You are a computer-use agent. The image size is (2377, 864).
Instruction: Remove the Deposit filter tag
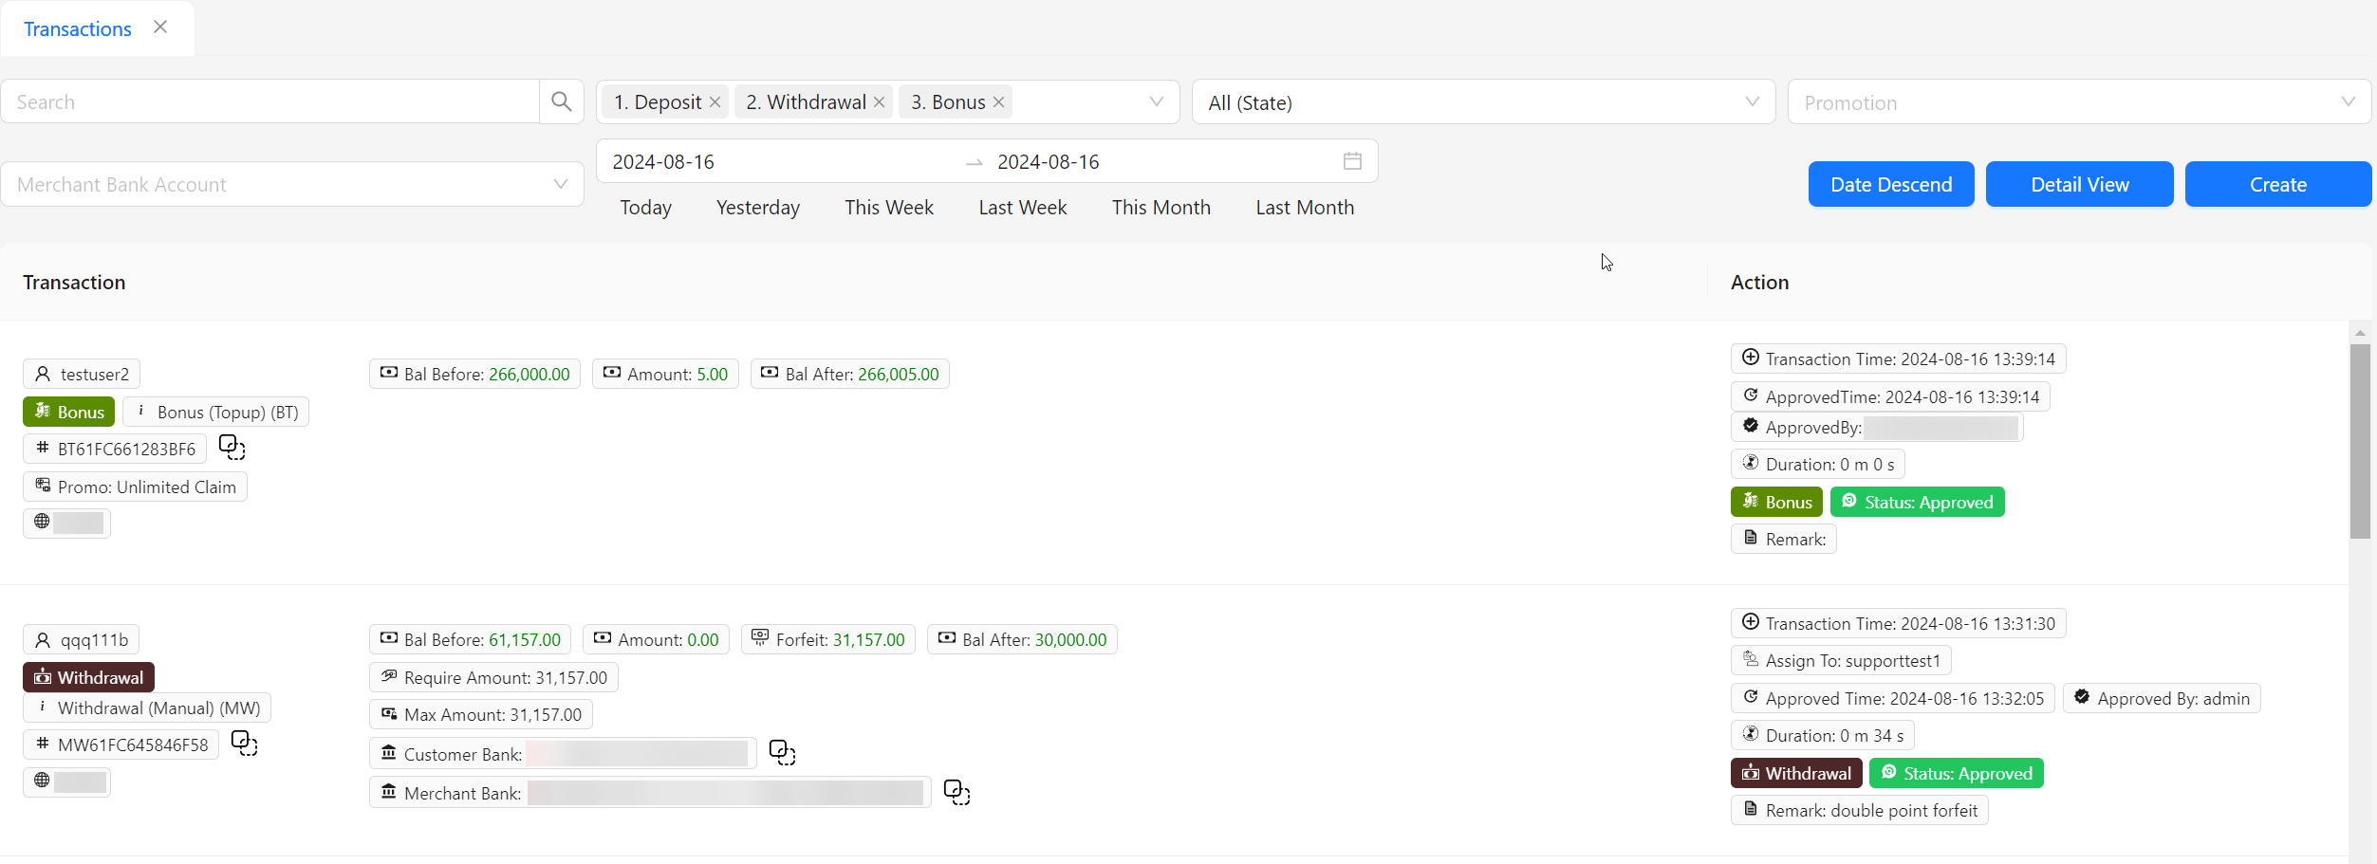715,101
